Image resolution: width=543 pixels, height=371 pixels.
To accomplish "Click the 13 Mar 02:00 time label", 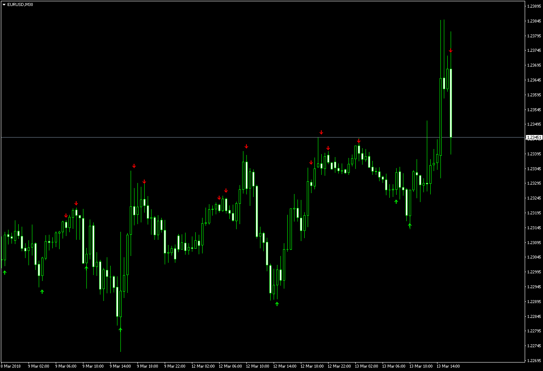I will click(366, 366).
